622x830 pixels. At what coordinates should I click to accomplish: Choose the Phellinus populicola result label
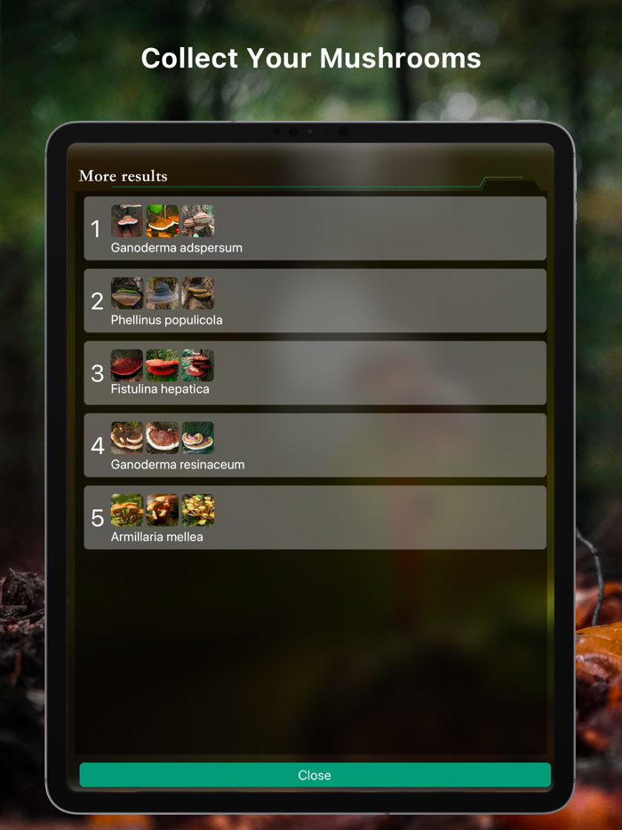coord(166,320)
